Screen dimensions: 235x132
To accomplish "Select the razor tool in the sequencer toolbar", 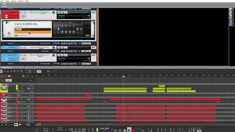I will pos(11,71).
